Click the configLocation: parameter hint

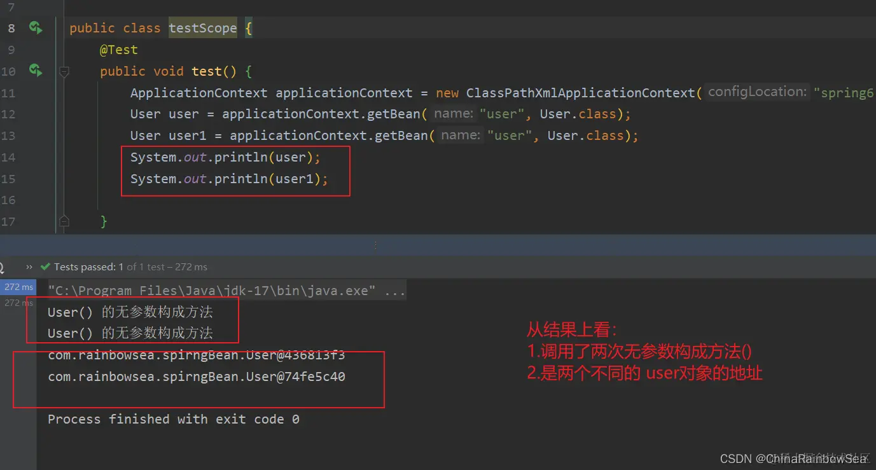click(756, 92)
